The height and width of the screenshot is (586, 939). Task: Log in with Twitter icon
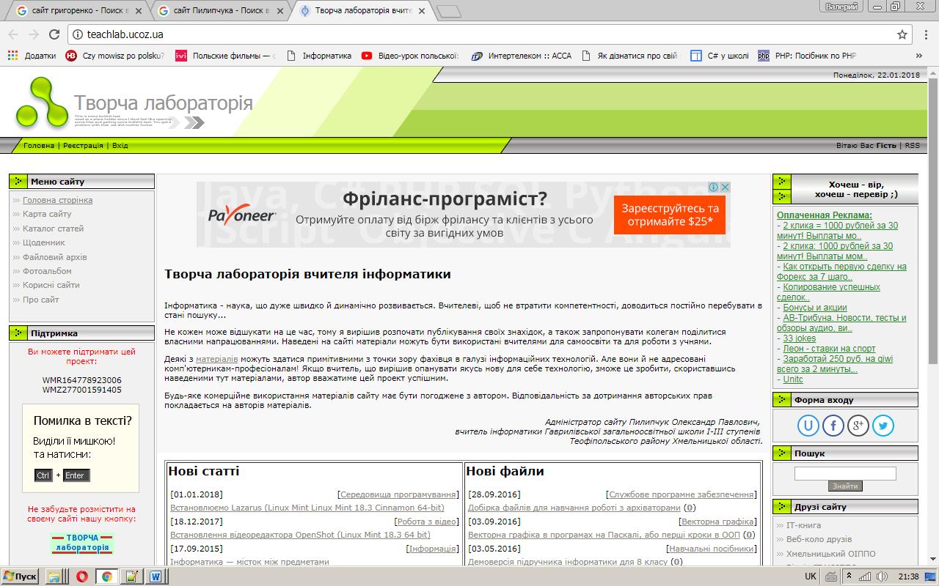(883, 425)
